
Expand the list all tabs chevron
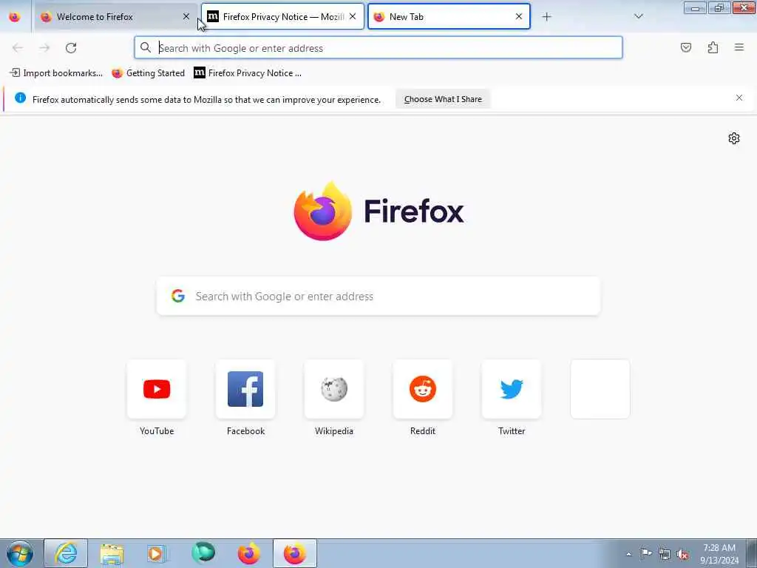coord(638,16)
